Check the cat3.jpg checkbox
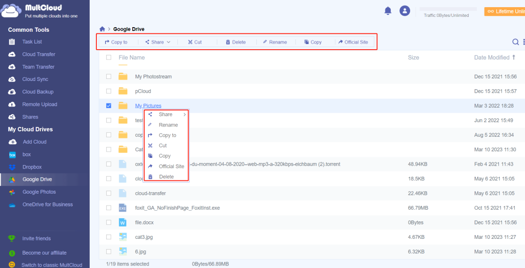The image size is (525, 268). (x=109, y=237)
